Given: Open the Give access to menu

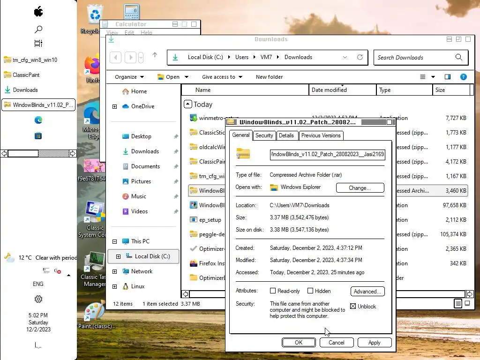Looking at the screenshot, I should (x=222, y=77).
